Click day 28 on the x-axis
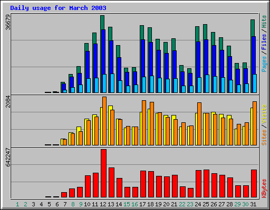The image size is (270, 210). click(229, 204)
